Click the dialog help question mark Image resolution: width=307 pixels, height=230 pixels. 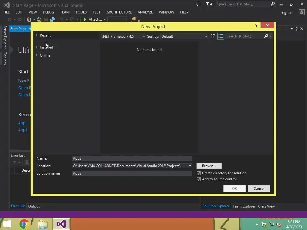[x=256, y=25]
